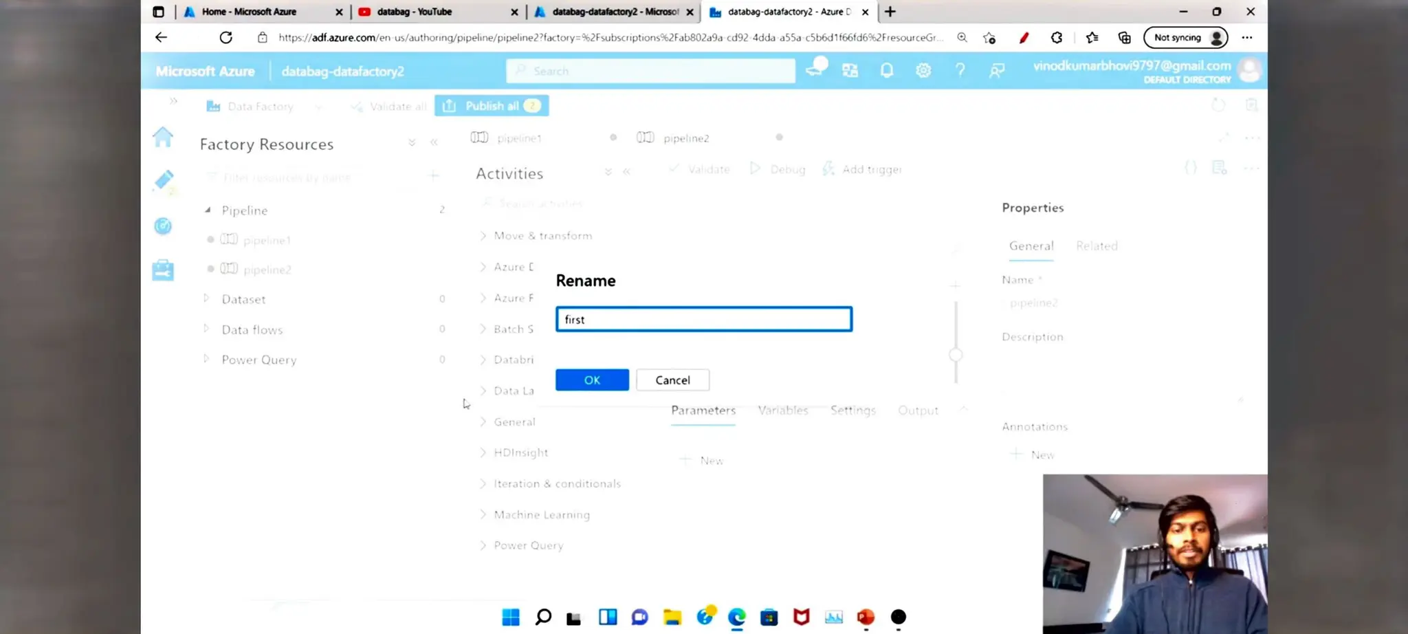Expand Iteration & conditionals activities
This screenshot has width=1408, height=634.
557,483
